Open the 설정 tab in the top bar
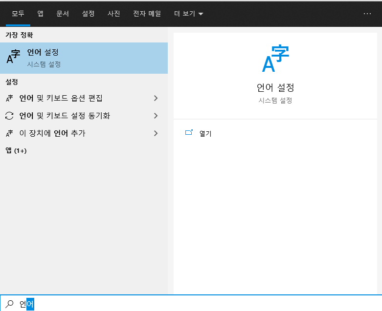Image resolution: width=382 pixels, height=311 pixels. tap(88, 14)
